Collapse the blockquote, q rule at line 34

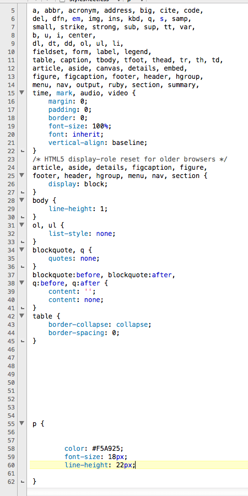point(22,250)
